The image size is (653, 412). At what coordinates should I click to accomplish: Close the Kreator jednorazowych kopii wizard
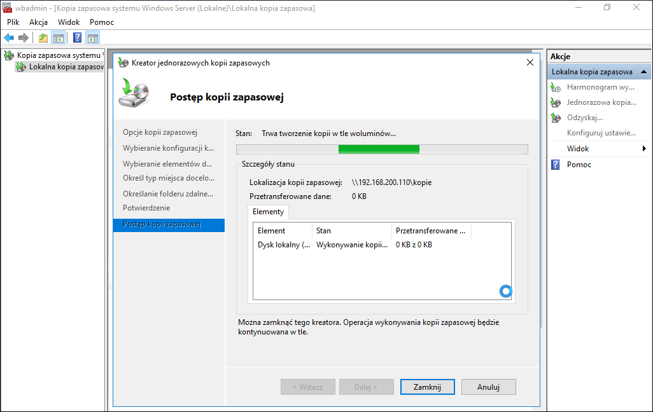click(x=530, y=62)
